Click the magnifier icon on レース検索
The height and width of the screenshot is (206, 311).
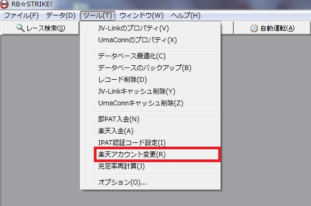tap(20, 28)
